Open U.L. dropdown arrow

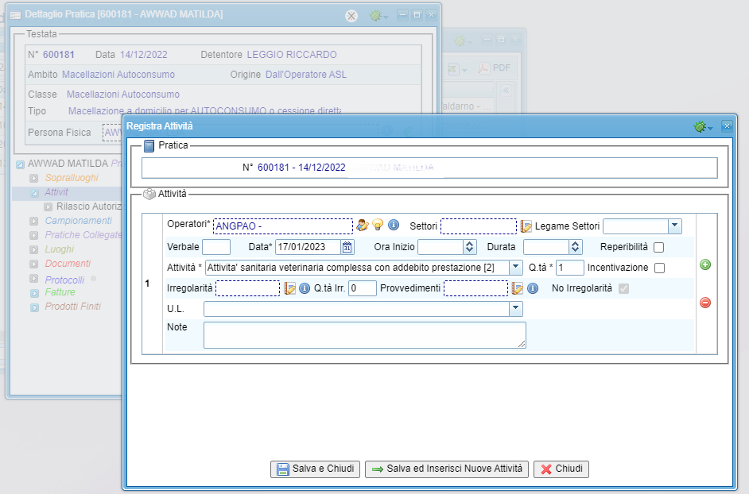516,309
